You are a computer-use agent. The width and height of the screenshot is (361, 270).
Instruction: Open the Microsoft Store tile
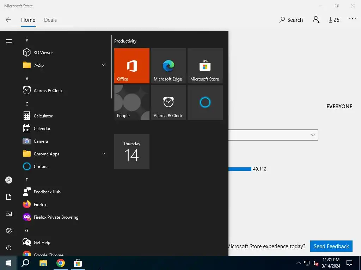tap(205, 66)
